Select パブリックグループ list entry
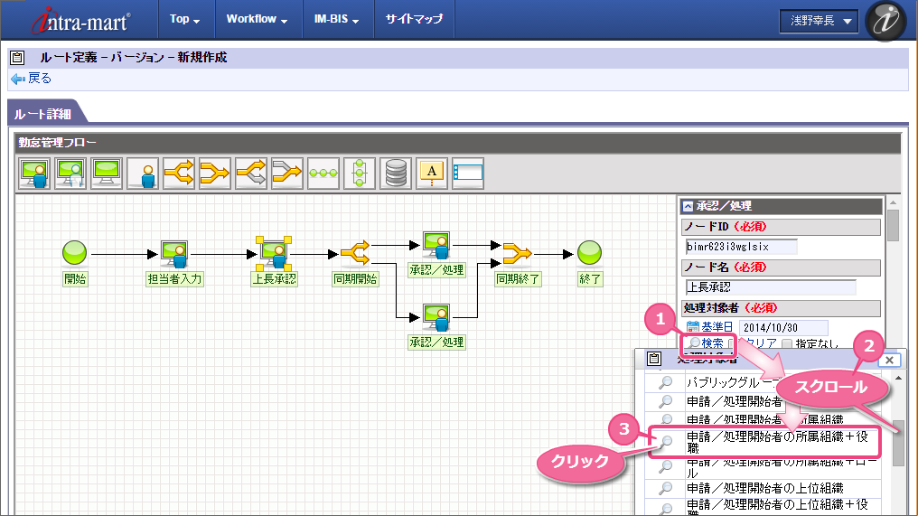This screenshot has width=918, height=516. coord(733,382)
